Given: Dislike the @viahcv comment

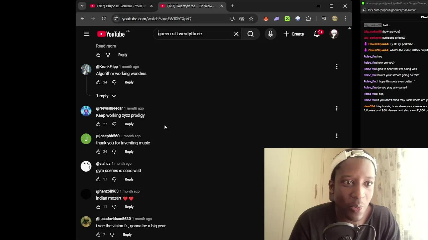Looking at the screenshot, I should click(114, 179).
